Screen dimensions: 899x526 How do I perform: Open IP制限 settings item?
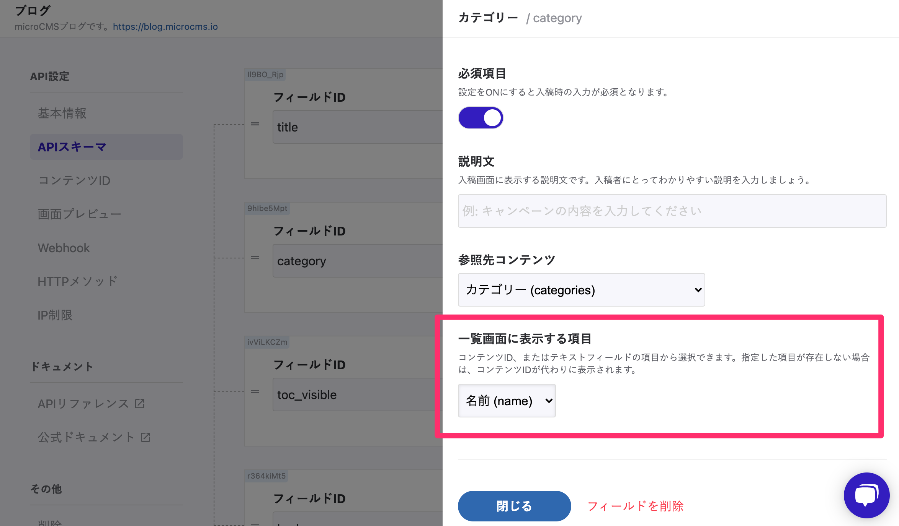pyautogui.click(x=55, y=315)
